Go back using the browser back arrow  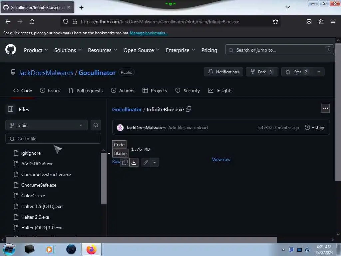(x=8, y=22)
